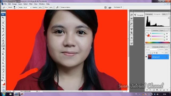Open the Eraser tool preset picker arrow

point(6,7)
